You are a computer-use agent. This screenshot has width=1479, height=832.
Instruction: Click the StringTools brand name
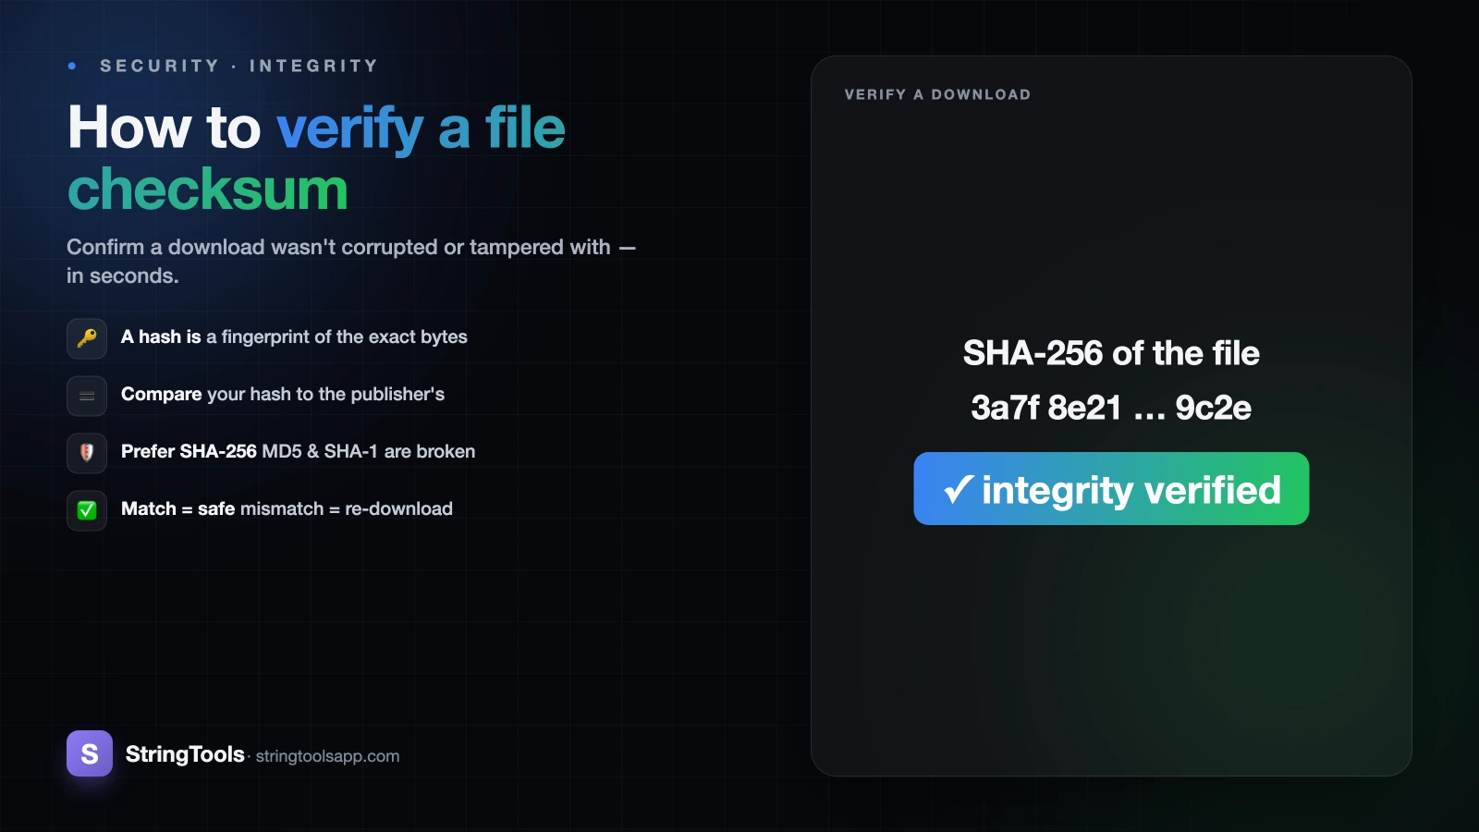185,754
